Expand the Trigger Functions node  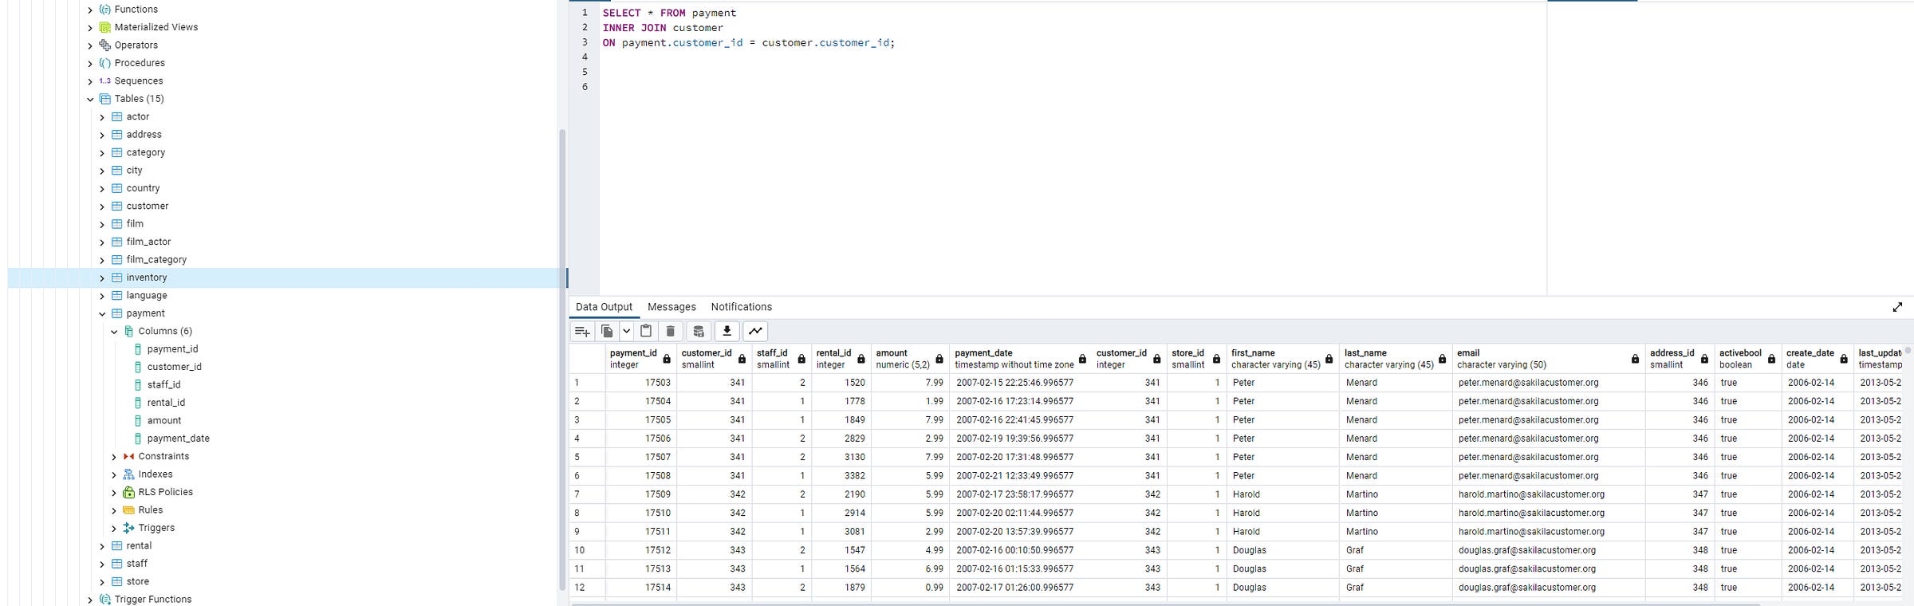coord(90,600)
